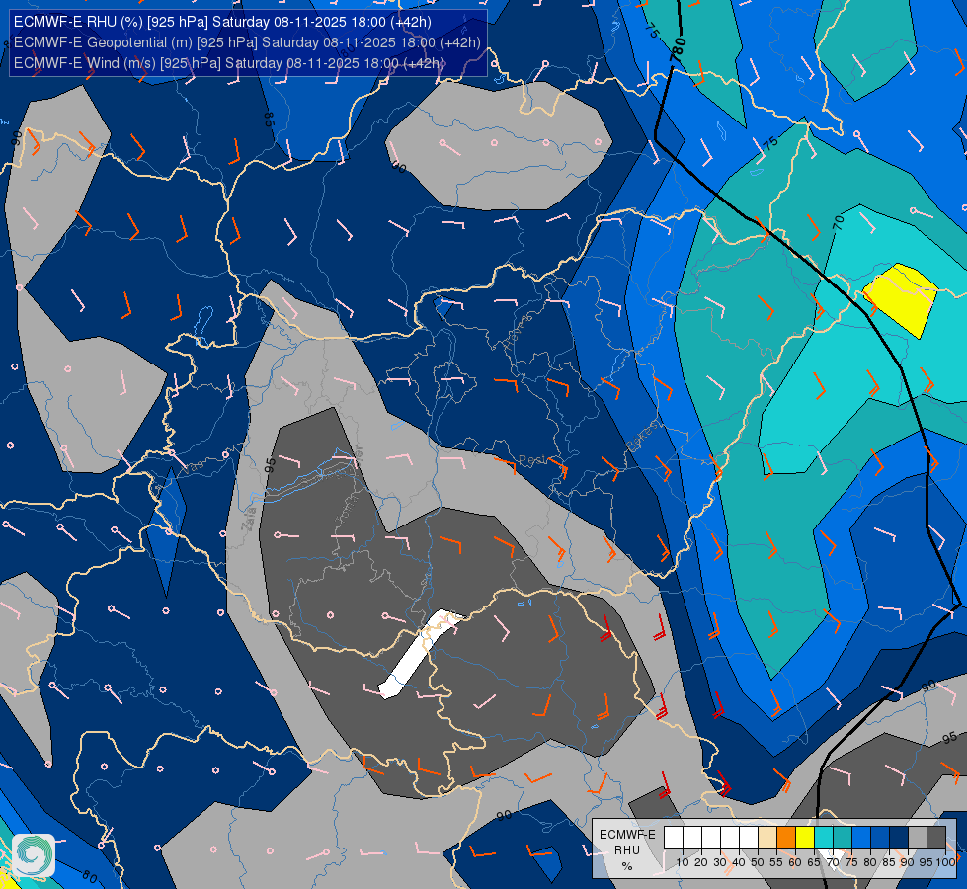Pick the cyan 65-70 legend swatch
Image resolution: width=967 pixels, height=889 pixels.
pyautogui.click(x=824, y=838)
